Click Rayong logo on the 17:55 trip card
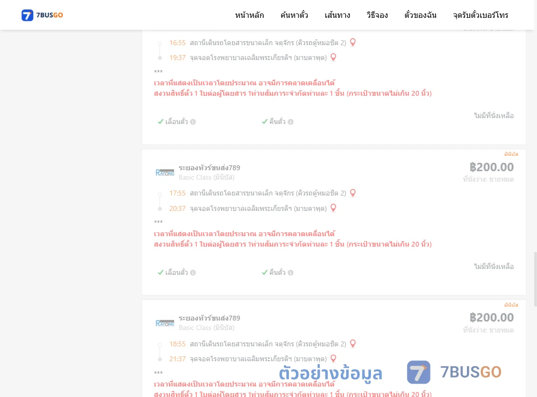Image resolution: width=537 pixels, height=397 pixels. tap(165, 172)
